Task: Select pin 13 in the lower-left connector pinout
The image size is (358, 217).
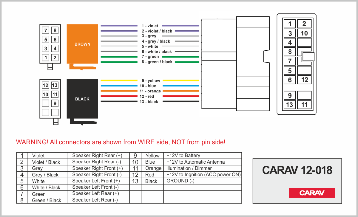Action: (55, 86)
